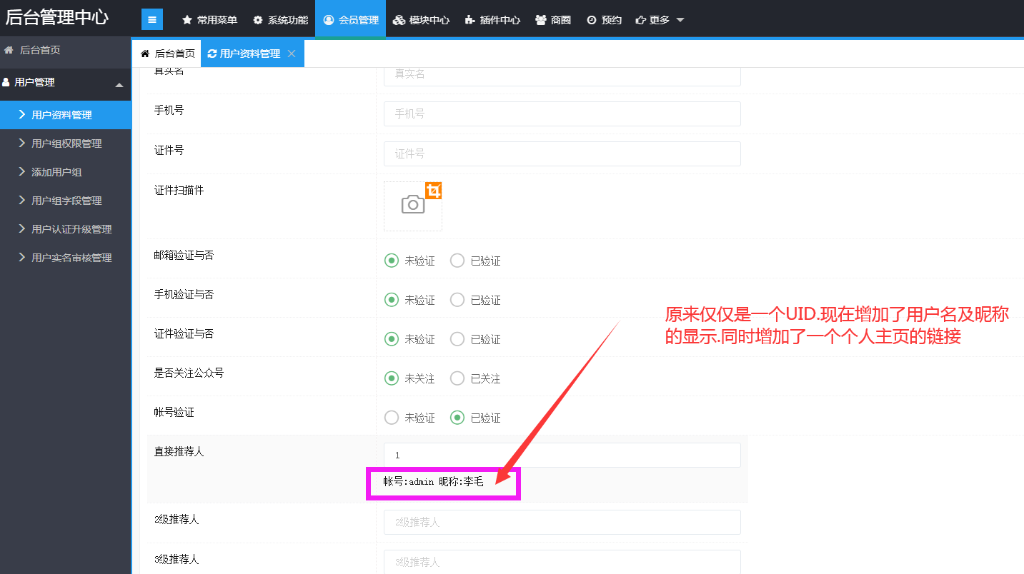
Task: Select 已验证 for 邮箱验证与否
Action: pyautogui.click(x=457, y=261)
